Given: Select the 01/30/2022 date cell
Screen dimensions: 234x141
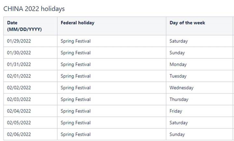Looking at the screenshot, I should pyautogui.click(x=19, y=53).
